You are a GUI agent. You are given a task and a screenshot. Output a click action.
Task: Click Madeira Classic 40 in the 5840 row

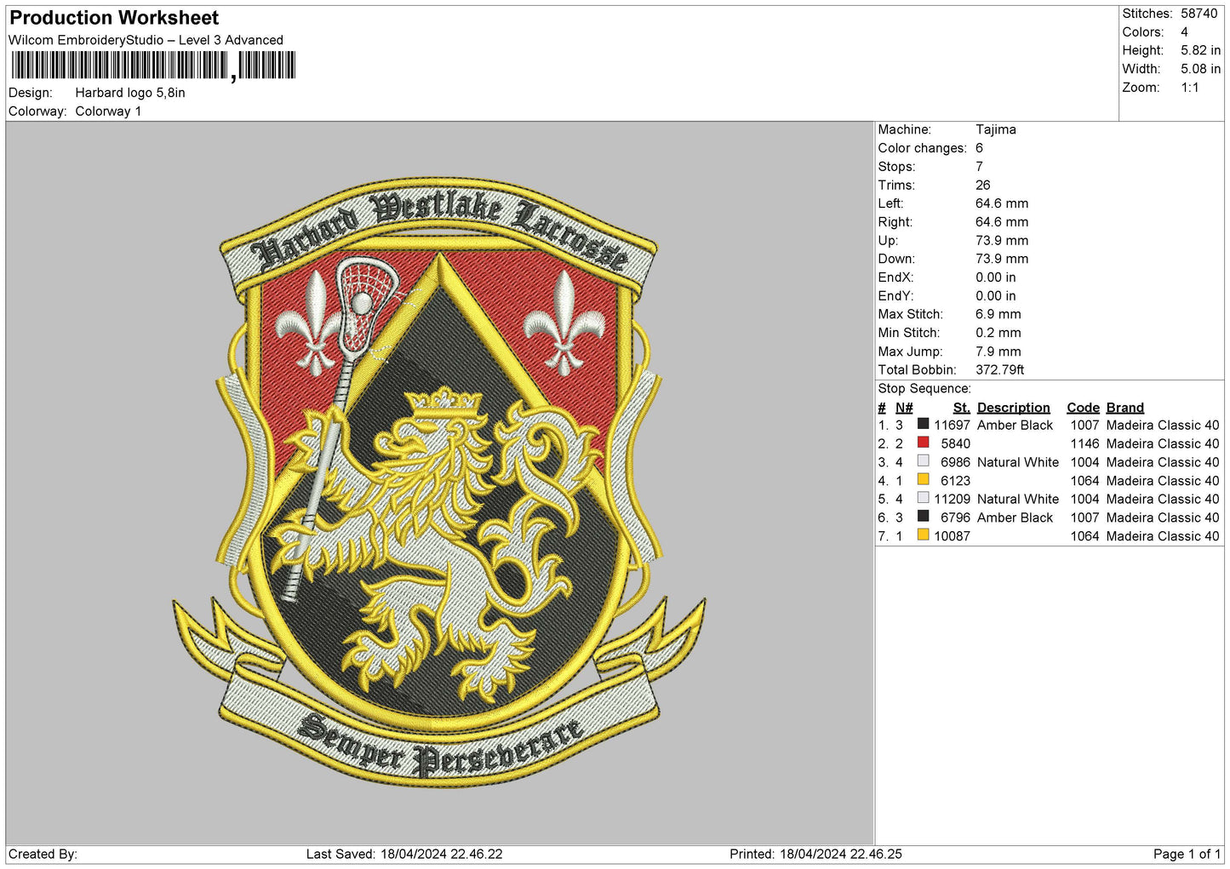click(1163, 443)
